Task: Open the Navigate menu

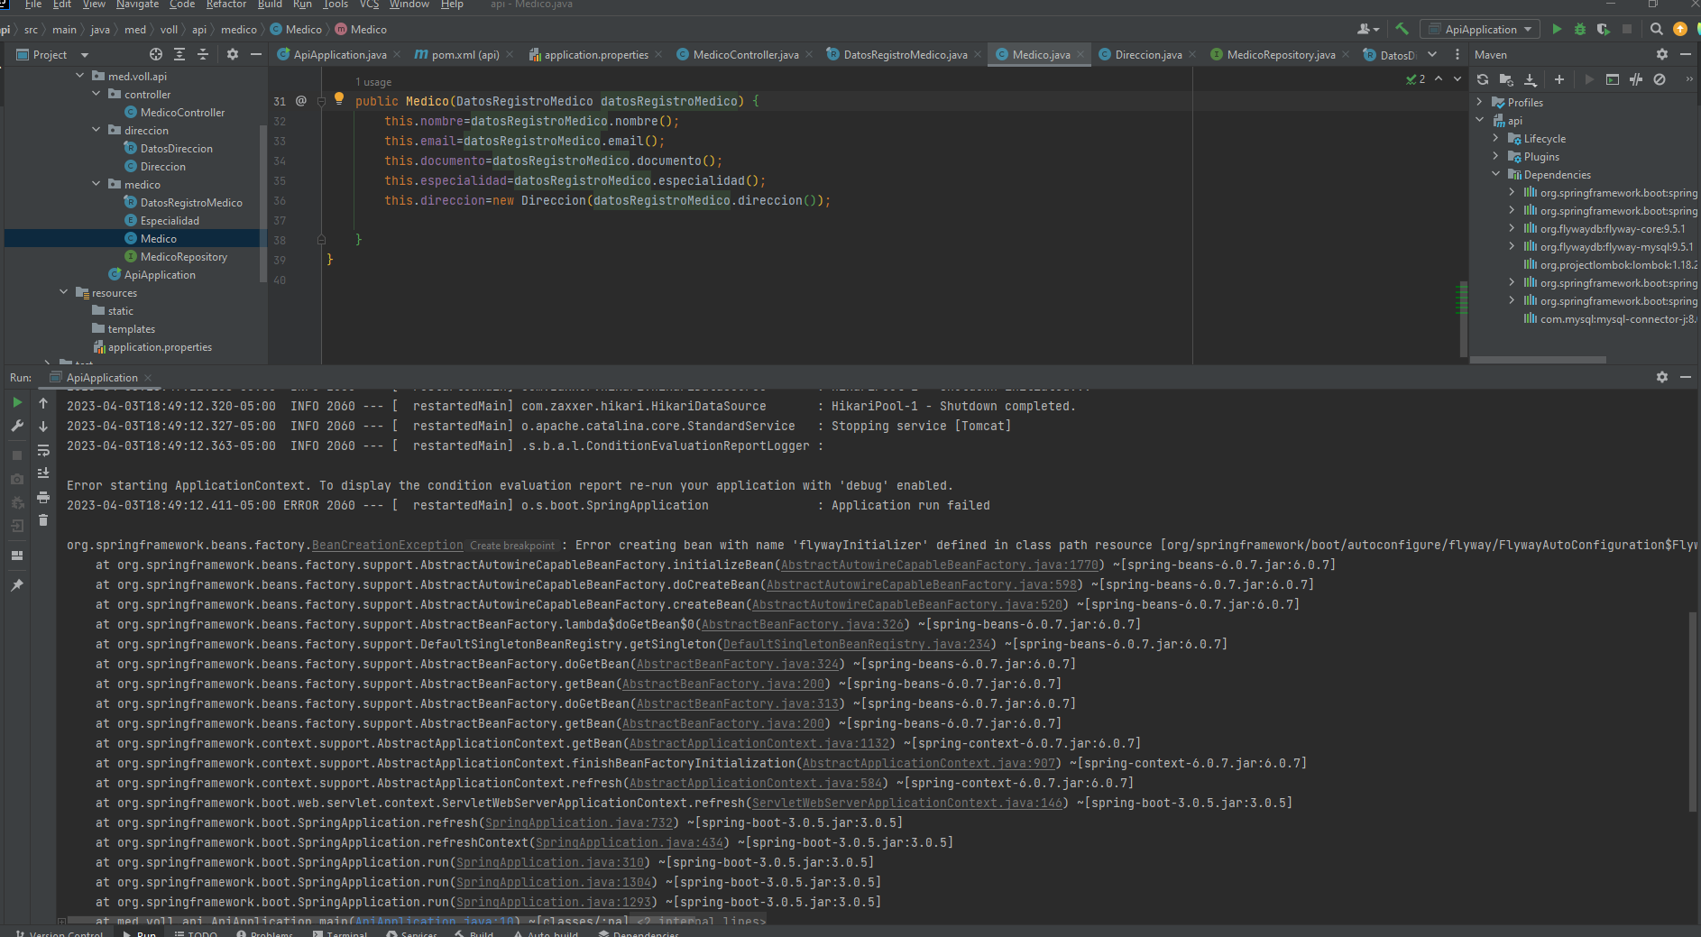Action: (137, 5)
